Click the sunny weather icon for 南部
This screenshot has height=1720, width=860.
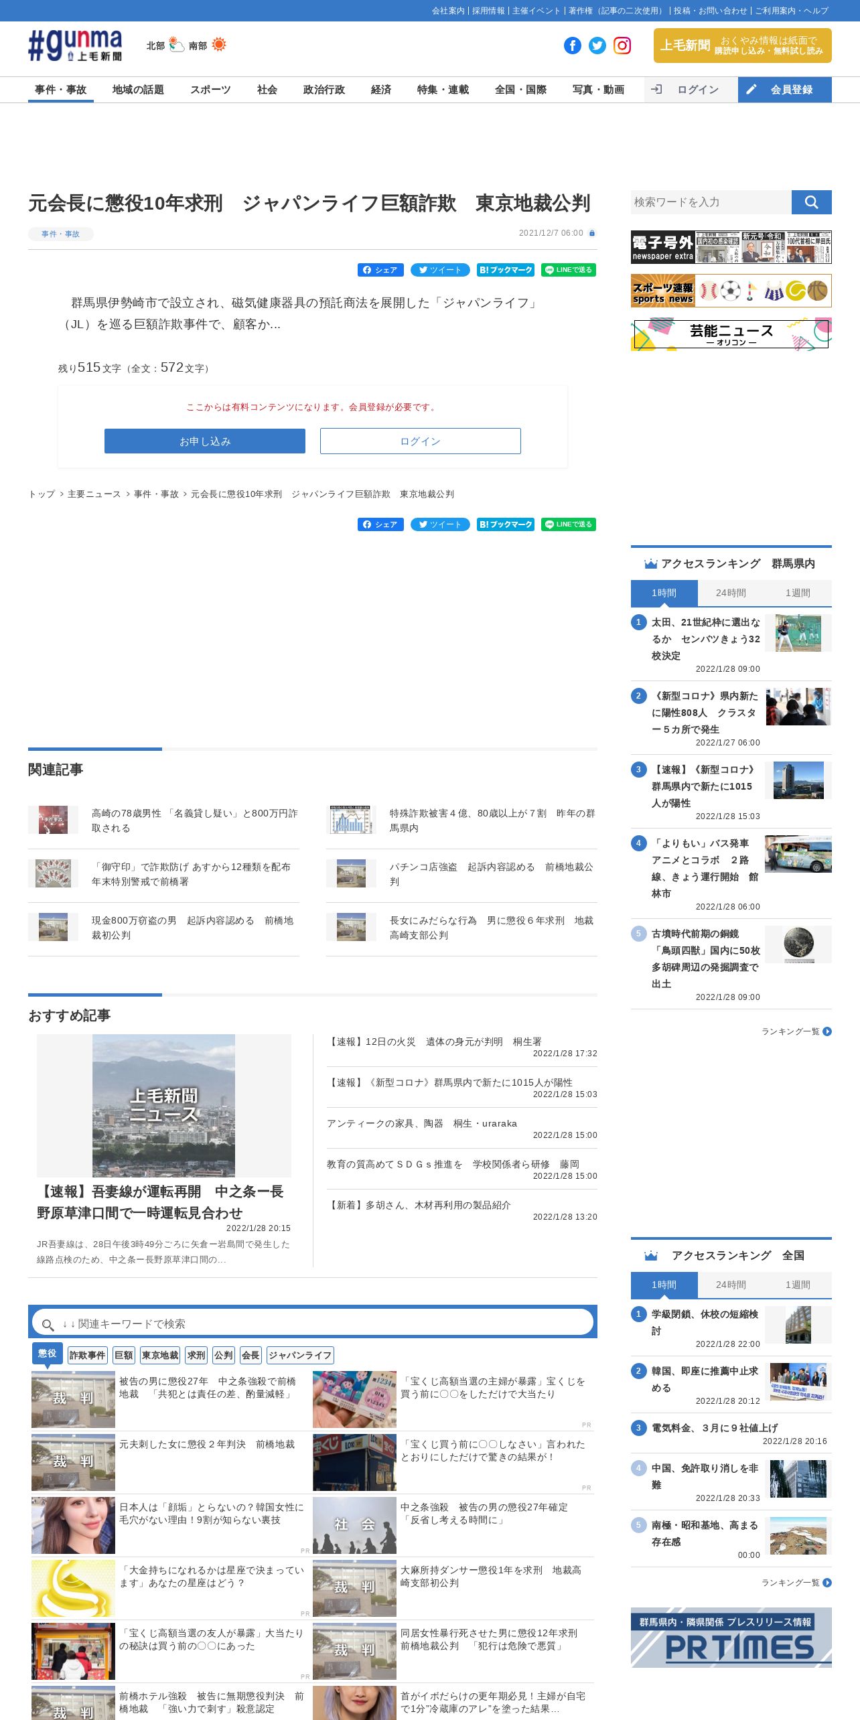[x=219, y=45]
